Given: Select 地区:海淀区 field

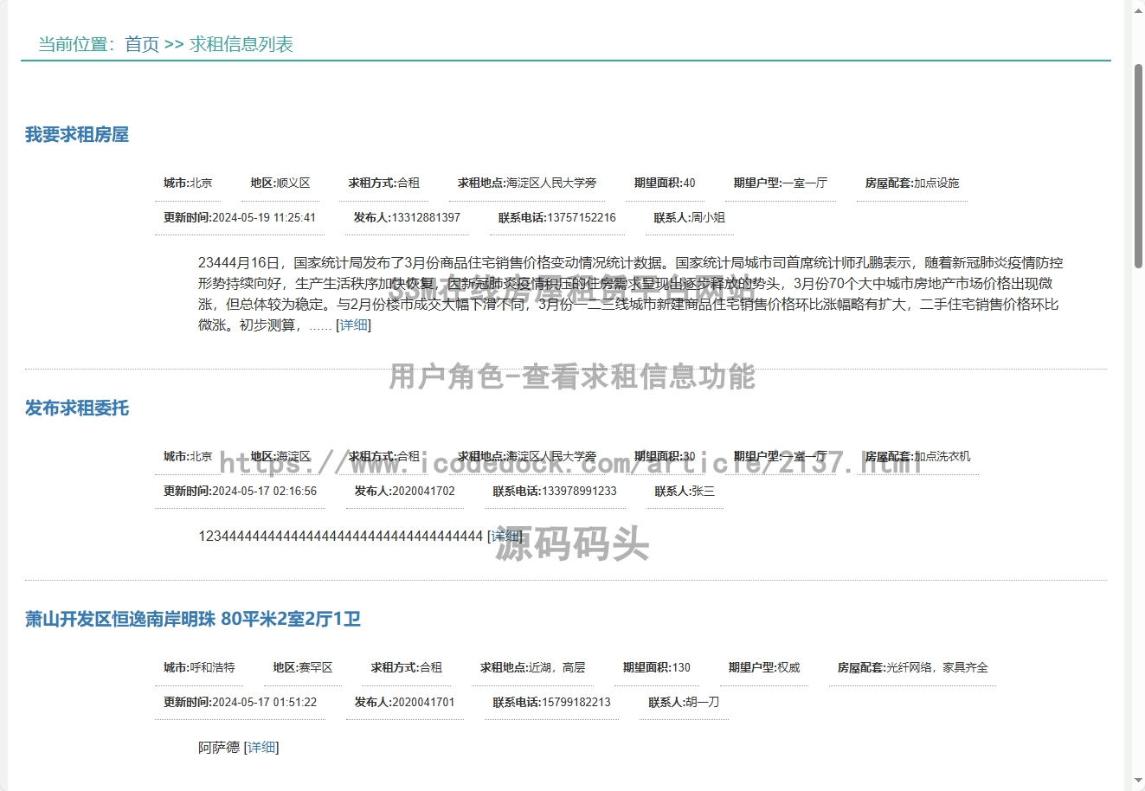Looking at the screenshot, I should [x=280, y=457].
